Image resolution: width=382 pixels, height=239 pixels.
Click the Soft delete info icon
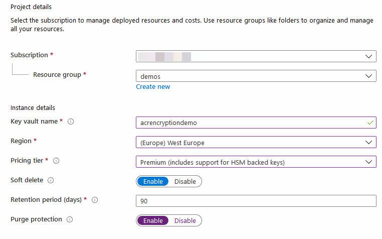[x=51, y=180]
